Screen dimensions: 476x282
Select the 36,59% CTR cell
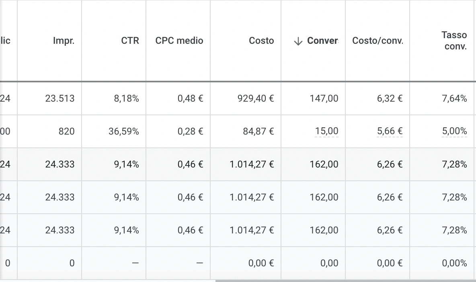pyautogui.click(x=114, y=131)
